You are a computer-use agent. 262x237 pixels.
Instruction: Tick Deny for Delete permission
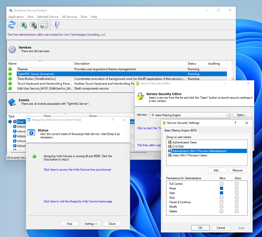coord(237,211)
